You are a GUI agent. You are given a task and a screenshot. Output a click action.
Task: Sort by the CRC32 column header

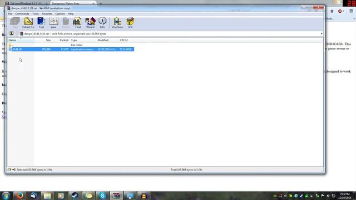[126, 40]
